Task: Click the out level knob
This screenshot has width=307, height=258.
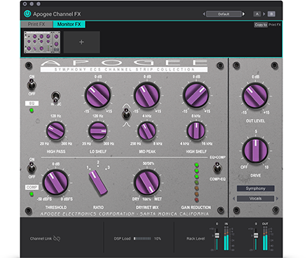Action: [255, 96]
